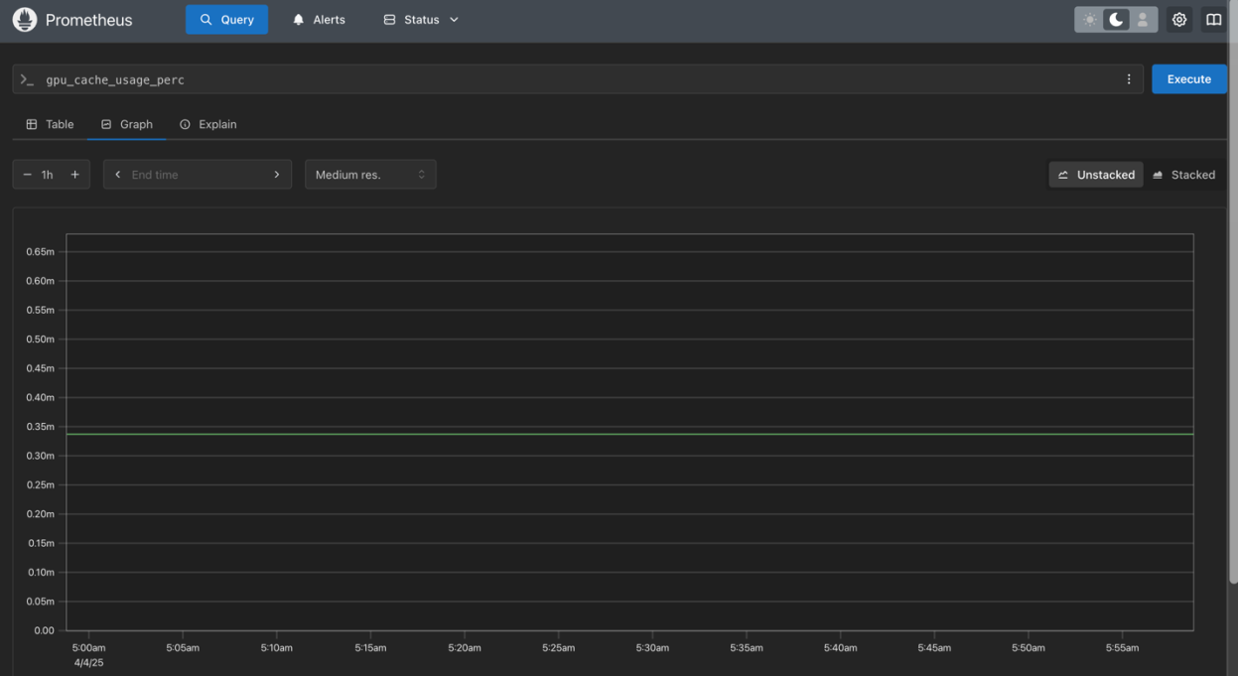The image size is (1238, 676).
Task: Click the 0.00 y-axis label
Action: [x=44, y=630]
